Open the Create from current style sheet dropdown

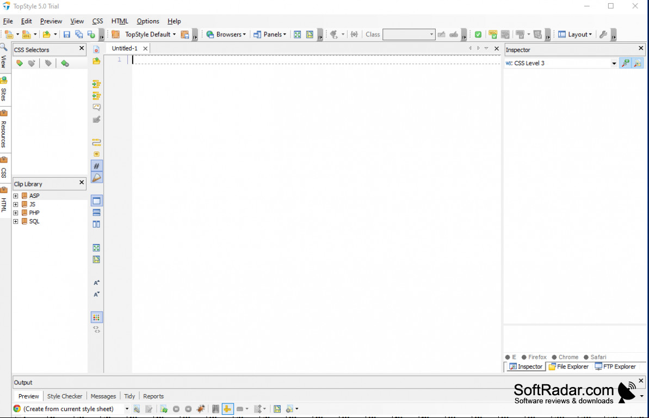click(127, 409)
